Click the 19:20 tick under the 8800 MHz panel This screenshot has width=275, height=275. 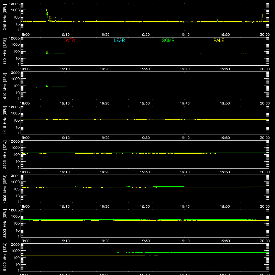[105, 241]
